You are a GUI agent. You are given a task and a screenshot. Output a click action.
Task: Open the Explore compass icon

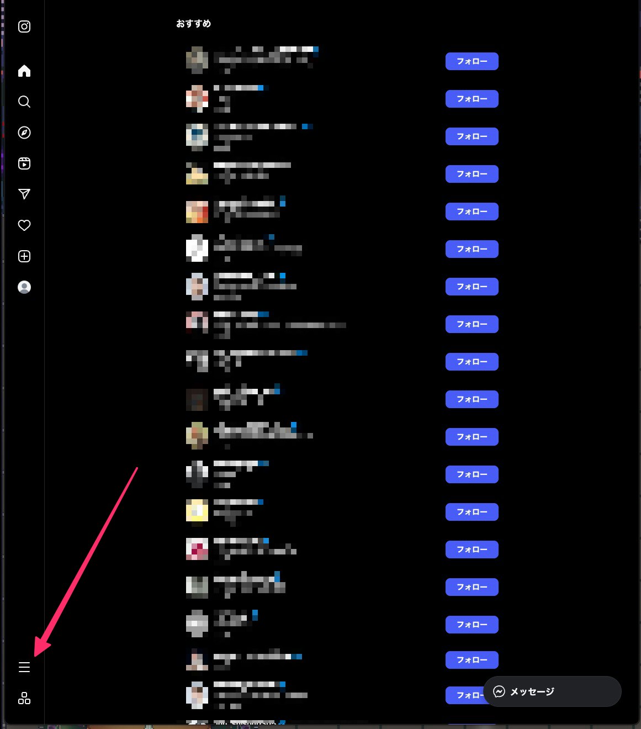(x=24, y=133)
